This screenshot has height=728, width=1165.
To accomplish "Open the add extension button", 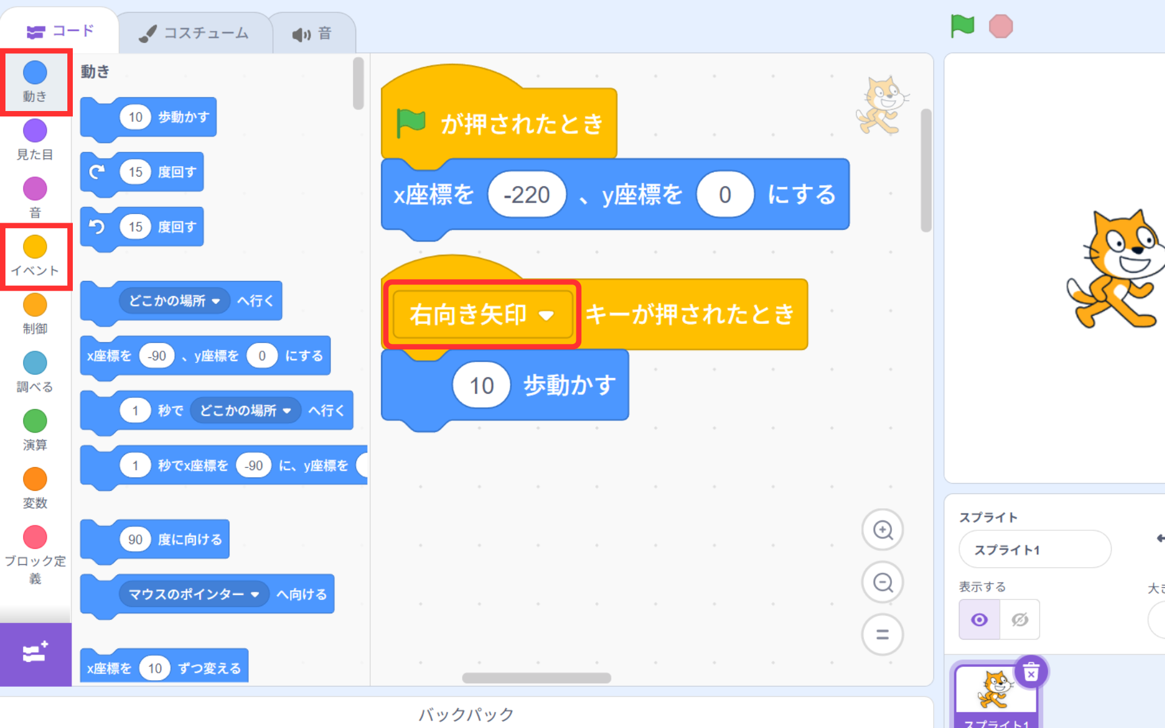I will pyautogui.click(x=35, y=653).
